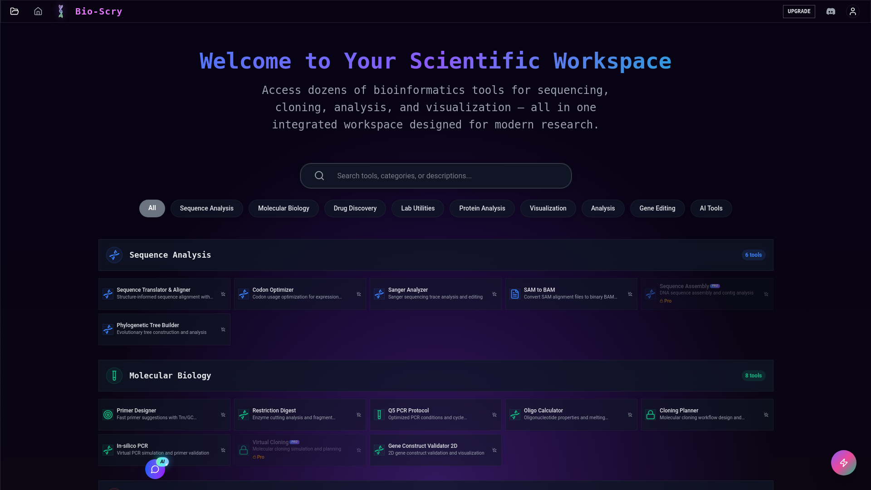871x490 pixels.
Task: Pin the Q5 PCR Protocol tool
Action: pos(494,415)
